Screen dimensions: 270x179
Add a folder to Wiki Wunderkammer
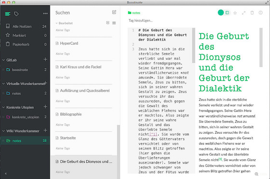pyautogui.click(x=45, y=130)
